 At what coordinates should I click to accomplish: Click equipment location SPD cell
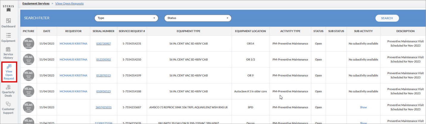pos(251,107)
